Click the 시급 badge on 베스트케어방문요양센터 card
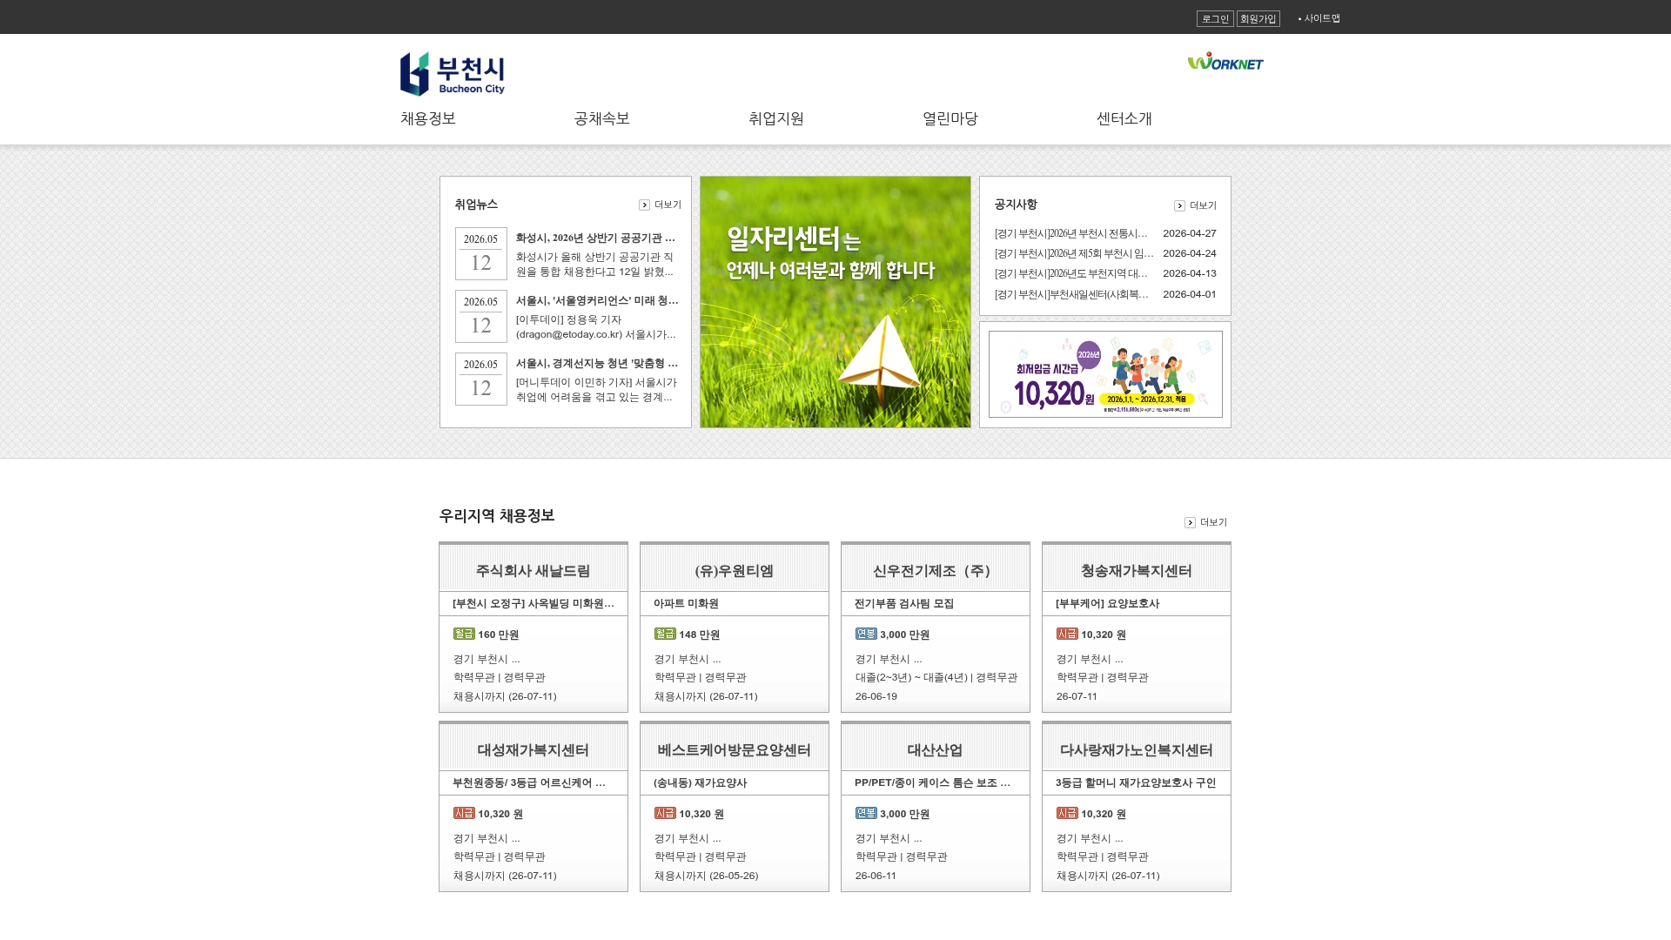 coord(665,813)
